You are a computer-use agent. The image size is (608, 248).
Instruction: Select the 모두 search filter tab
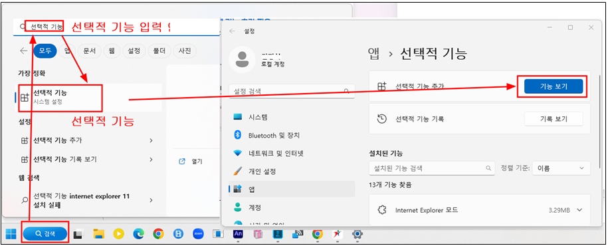(x=45, y=51)
